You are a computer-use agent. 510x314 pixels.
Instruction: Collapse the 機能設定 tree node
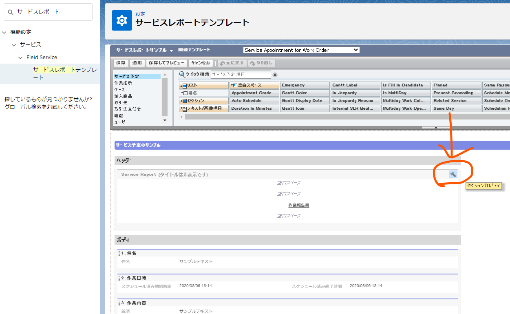click(4, 32)
